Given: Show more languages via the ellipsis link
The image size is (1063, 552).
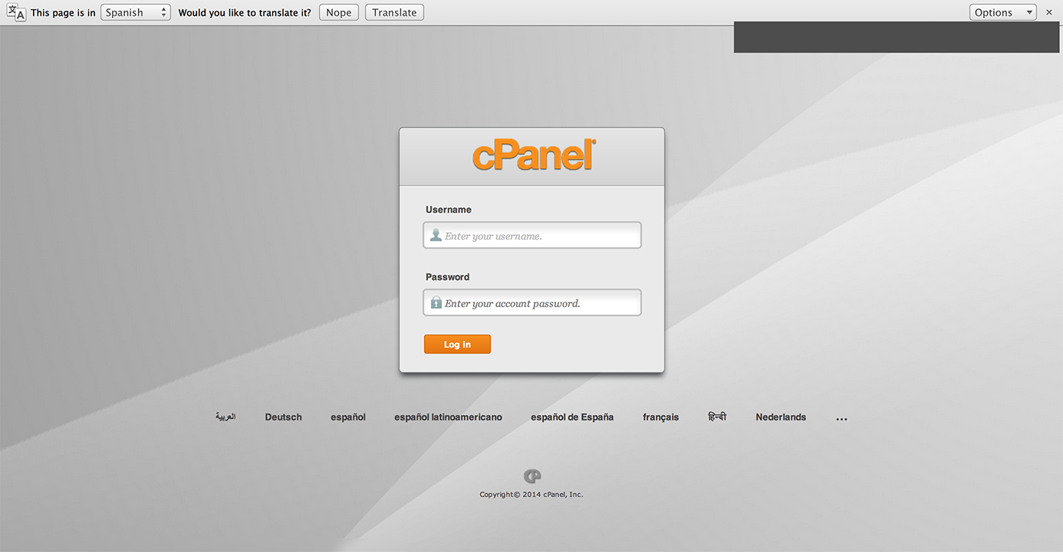Looking at the screenshot, I should point(841,416).
